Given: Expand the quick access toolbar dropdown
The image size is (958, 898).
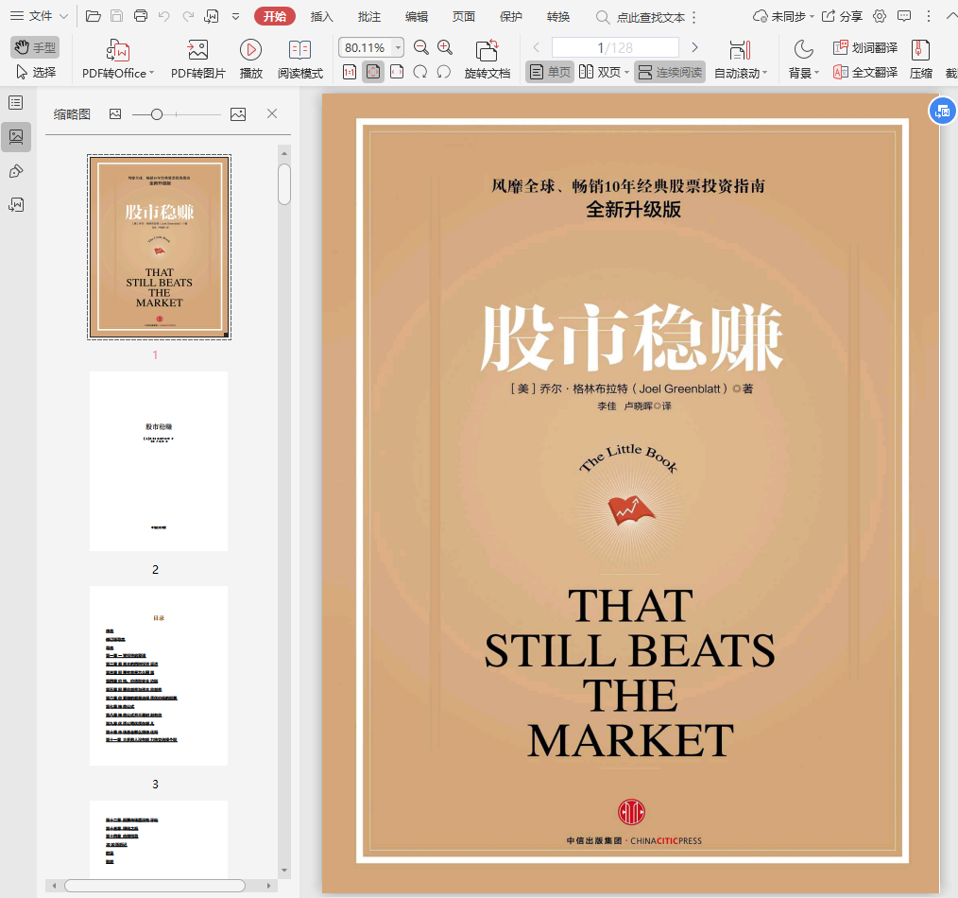Looking at the screenshot, I should pyautogui.click(x=236, y=16).
